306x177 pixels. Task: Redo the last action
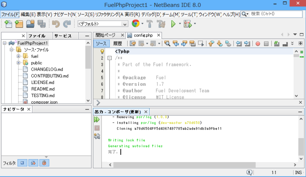click(x=67, y=24)
